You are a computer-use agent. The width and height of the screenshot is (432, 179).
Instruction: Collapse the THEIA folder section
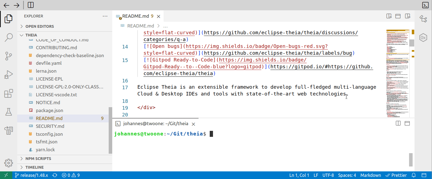(x=65, y=35)
